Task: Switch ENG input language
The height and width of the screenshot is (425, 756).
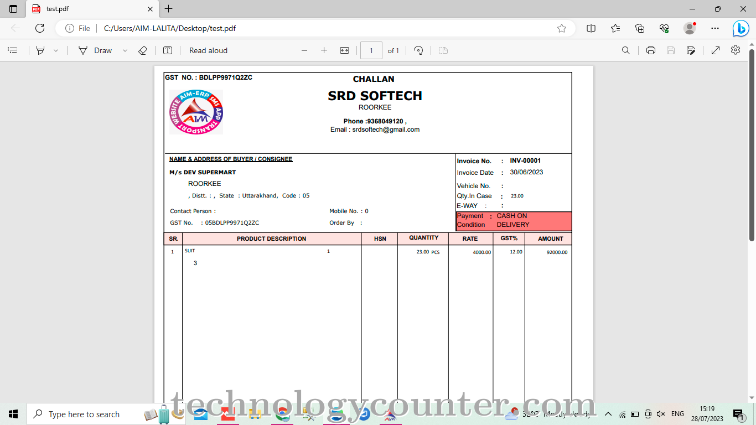Action: coord(677,414)
